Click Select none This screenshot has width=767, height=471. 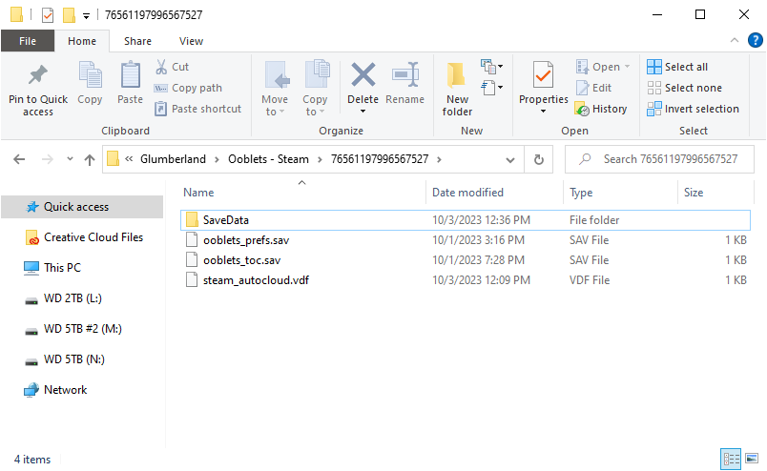click(684, 88)
